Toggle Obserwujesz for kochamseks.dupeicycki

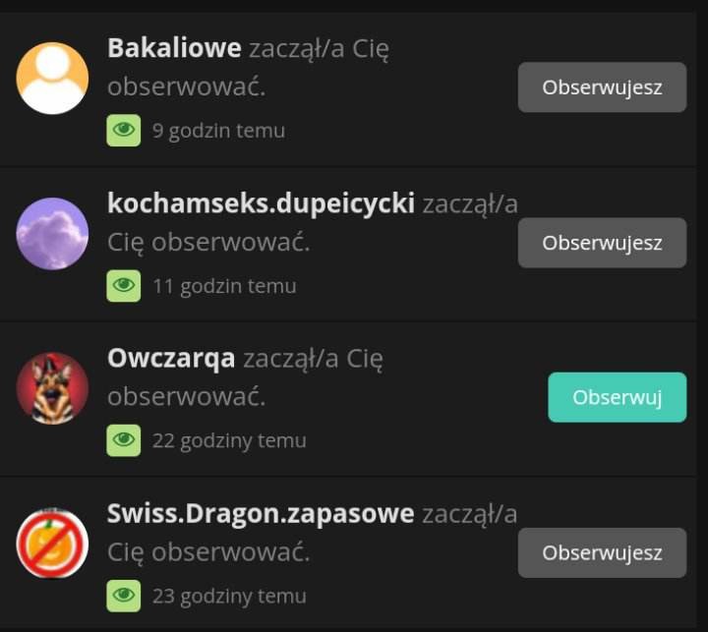coord(603,243)
